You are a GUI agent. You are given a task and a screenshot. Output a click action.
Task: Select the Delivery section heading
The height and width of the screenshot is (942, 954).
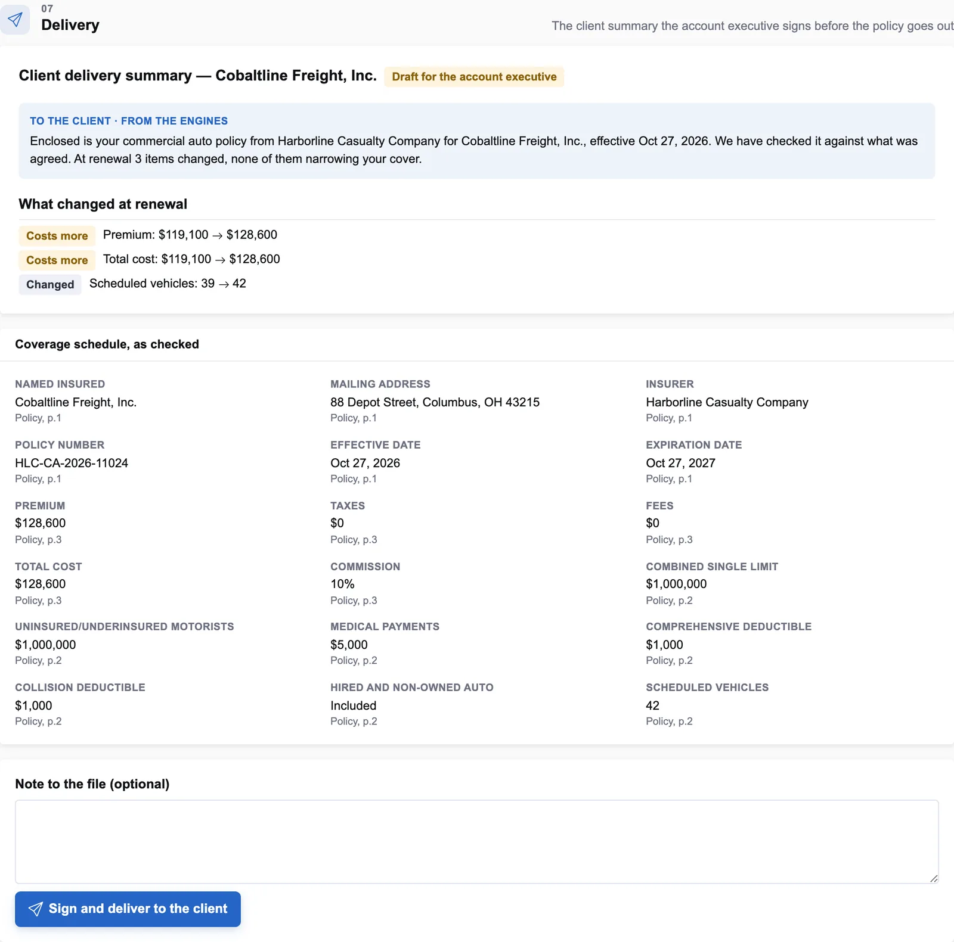70,25
